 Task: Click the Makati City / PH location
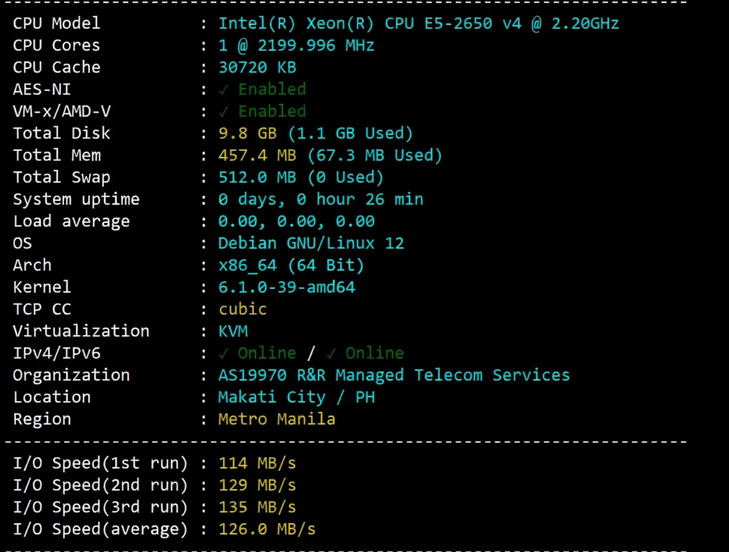296,397
